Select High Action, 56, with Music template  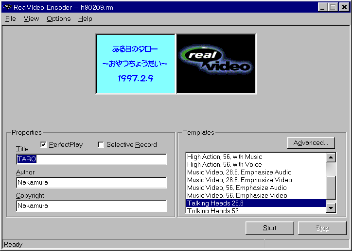[256, 157]
